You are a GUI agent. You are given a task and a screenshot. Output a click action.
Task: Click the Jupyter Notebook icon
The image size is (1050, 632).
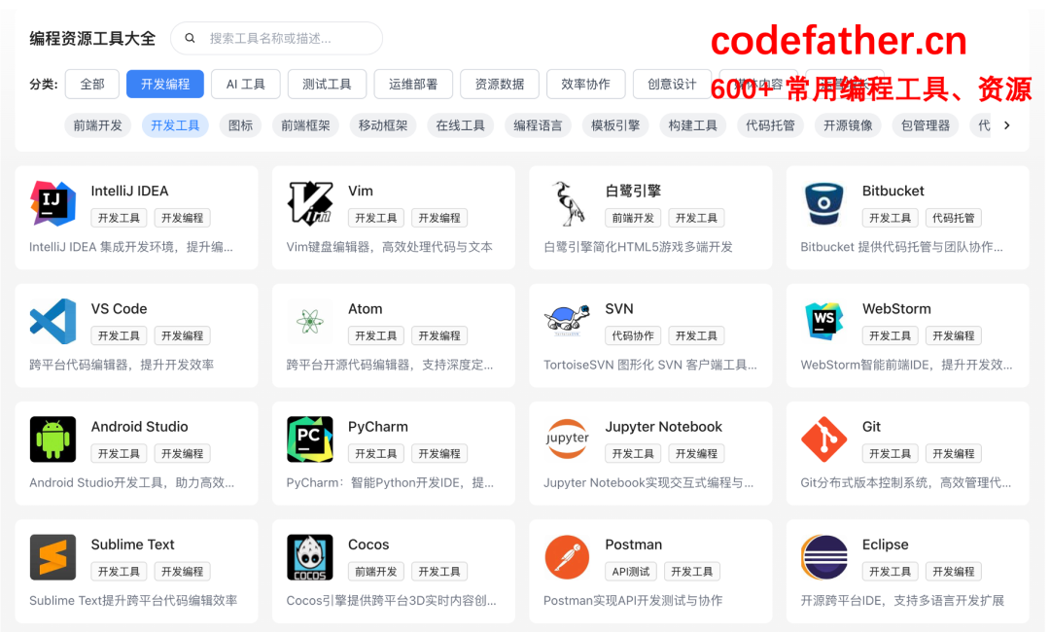pos(567,439)
